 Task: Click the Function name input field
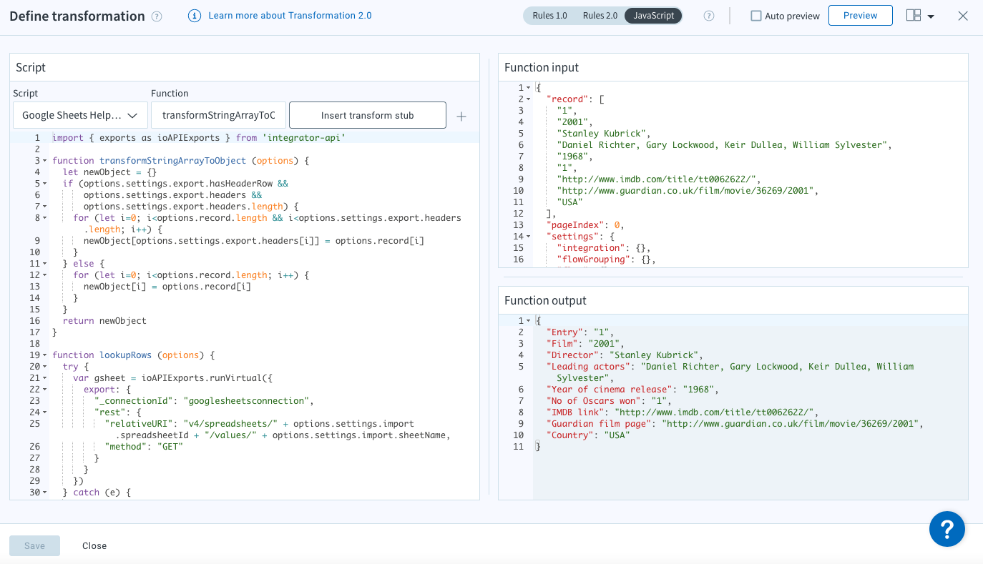(x=218, y=115)
